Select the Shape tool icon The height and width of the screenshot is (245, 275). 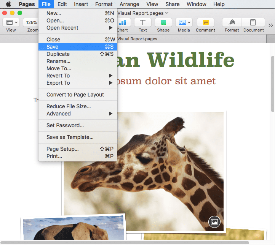163,22
